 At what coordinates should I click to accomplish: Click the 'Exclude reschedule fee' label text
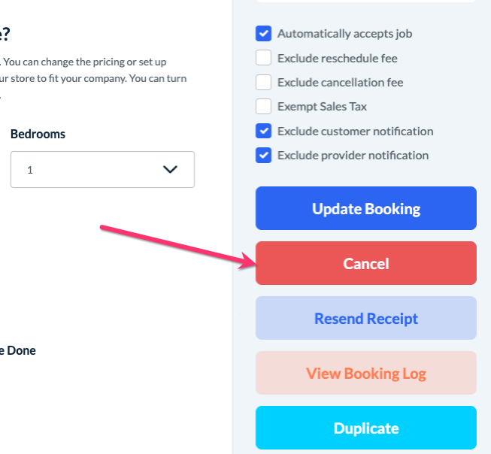pyautogui.click(x=337, y=58)
